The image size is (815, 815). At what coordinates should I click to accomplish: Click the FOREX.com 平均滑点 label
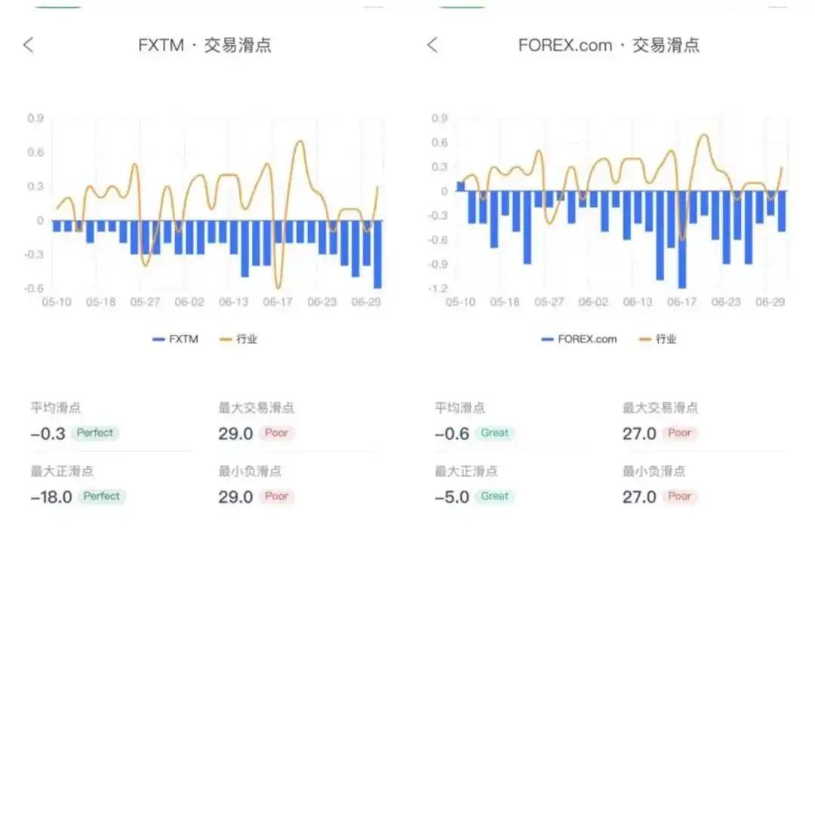460,408
